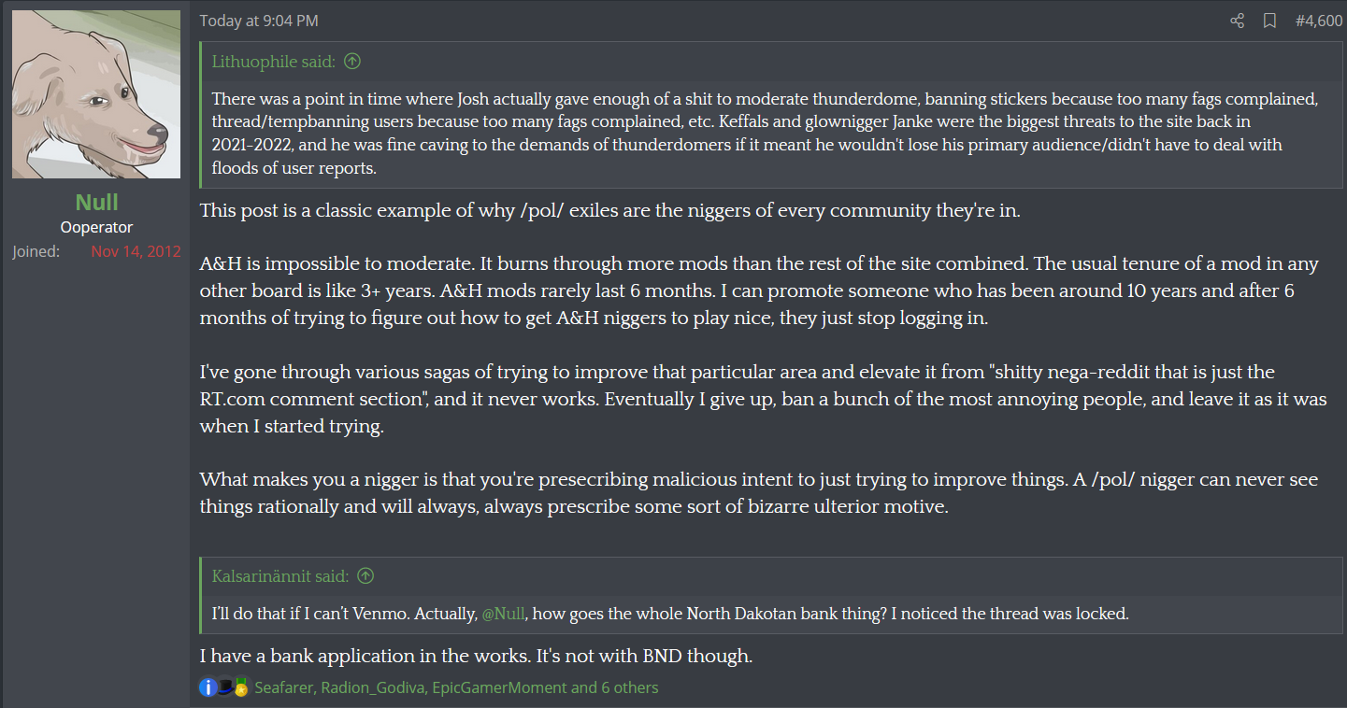This screenshot has height=708, width=1347.
Task: Open the post permalink #4,600
Action: (1319, 21)
